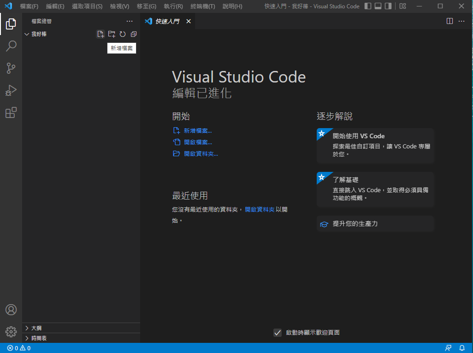
Task: Click 開啟資料夾 link in 最近使用 section
Action: pyautogui.click(x=260, y=209)
